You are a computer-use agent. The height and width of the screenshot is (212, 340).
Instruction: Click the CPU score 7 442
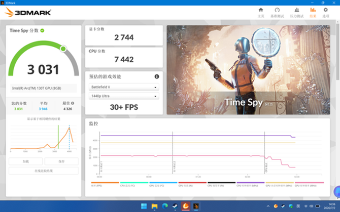pyautogui.click(x=124, y=59)
